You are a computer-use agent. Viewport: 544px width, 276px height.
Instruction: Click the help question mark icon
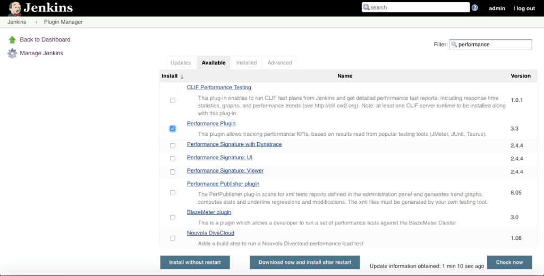pyautogui.click(x=475, y=8)
